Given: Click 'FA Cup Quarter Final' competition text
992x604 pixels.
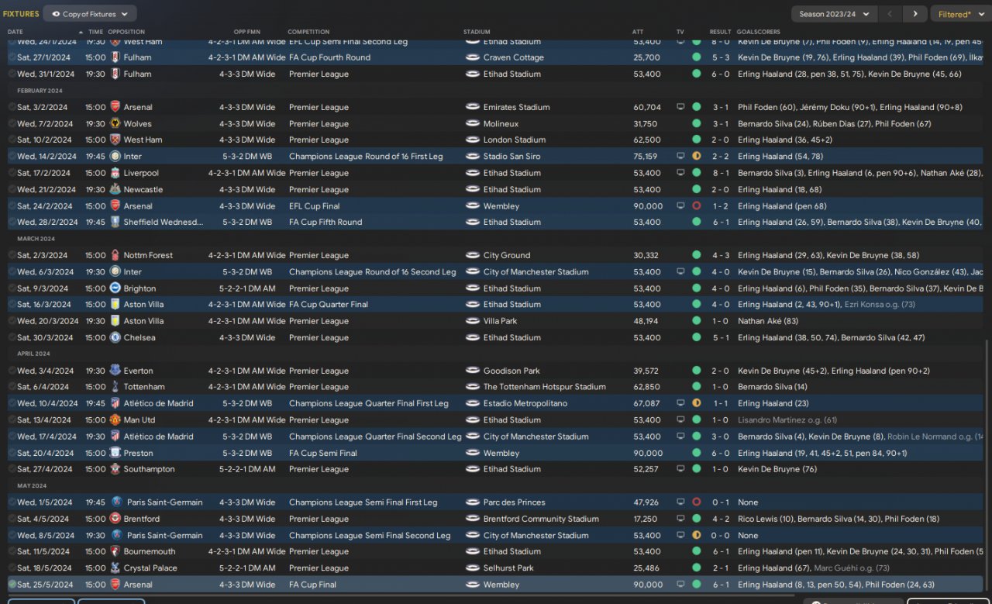Looking at the screenshot, I should click(329, 305).
